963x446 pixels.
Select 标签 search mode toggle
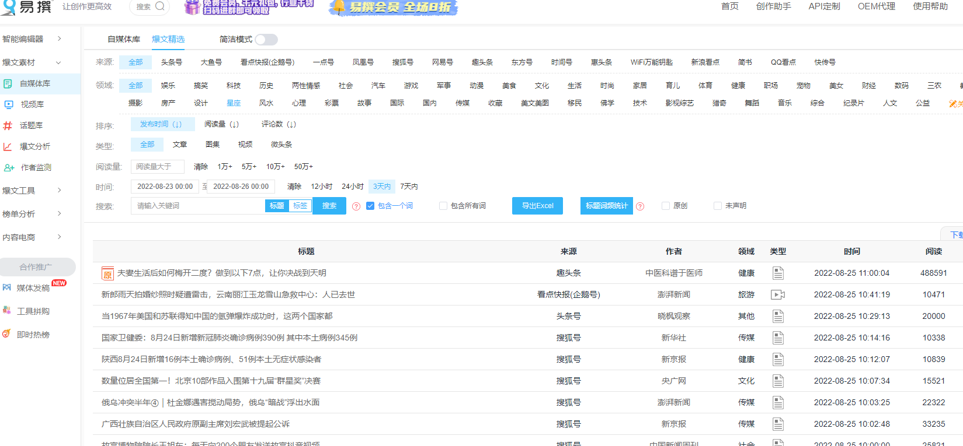coord(300,206)
